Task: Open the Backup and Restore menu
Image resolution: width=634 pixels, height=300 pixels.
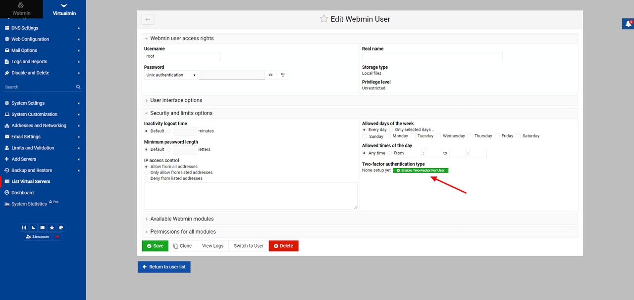Action: click(32, 171)
